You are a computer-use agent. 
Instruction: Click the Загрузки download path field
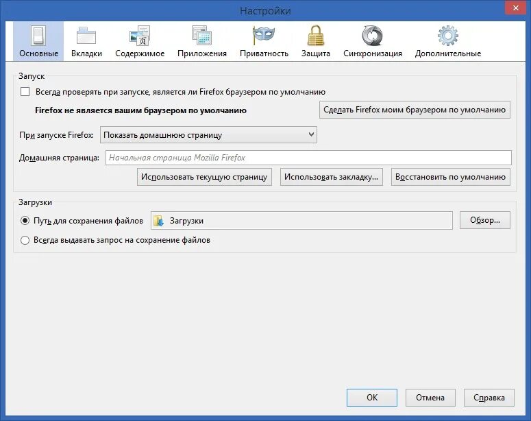point(301,221)
